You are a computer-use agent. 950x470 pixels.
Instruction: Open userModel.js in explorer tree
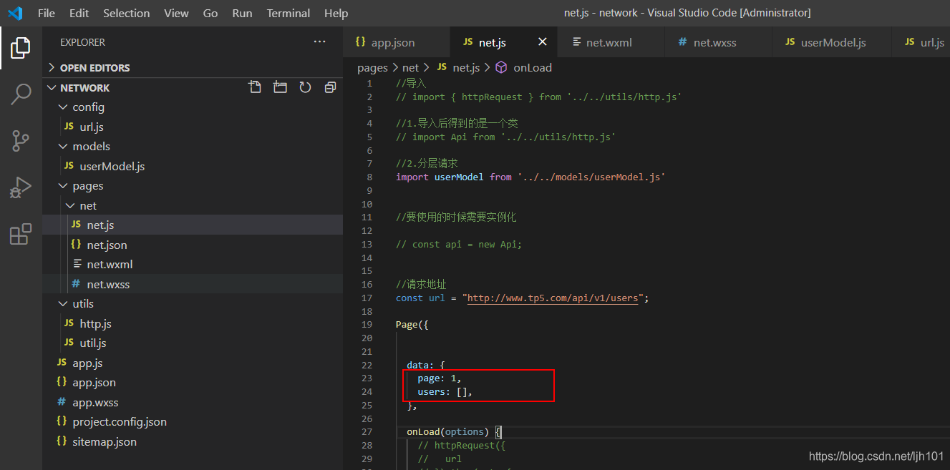coord(193,166)
